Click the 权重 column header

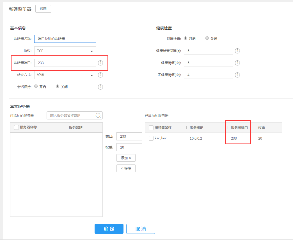[x=262, y=128]
